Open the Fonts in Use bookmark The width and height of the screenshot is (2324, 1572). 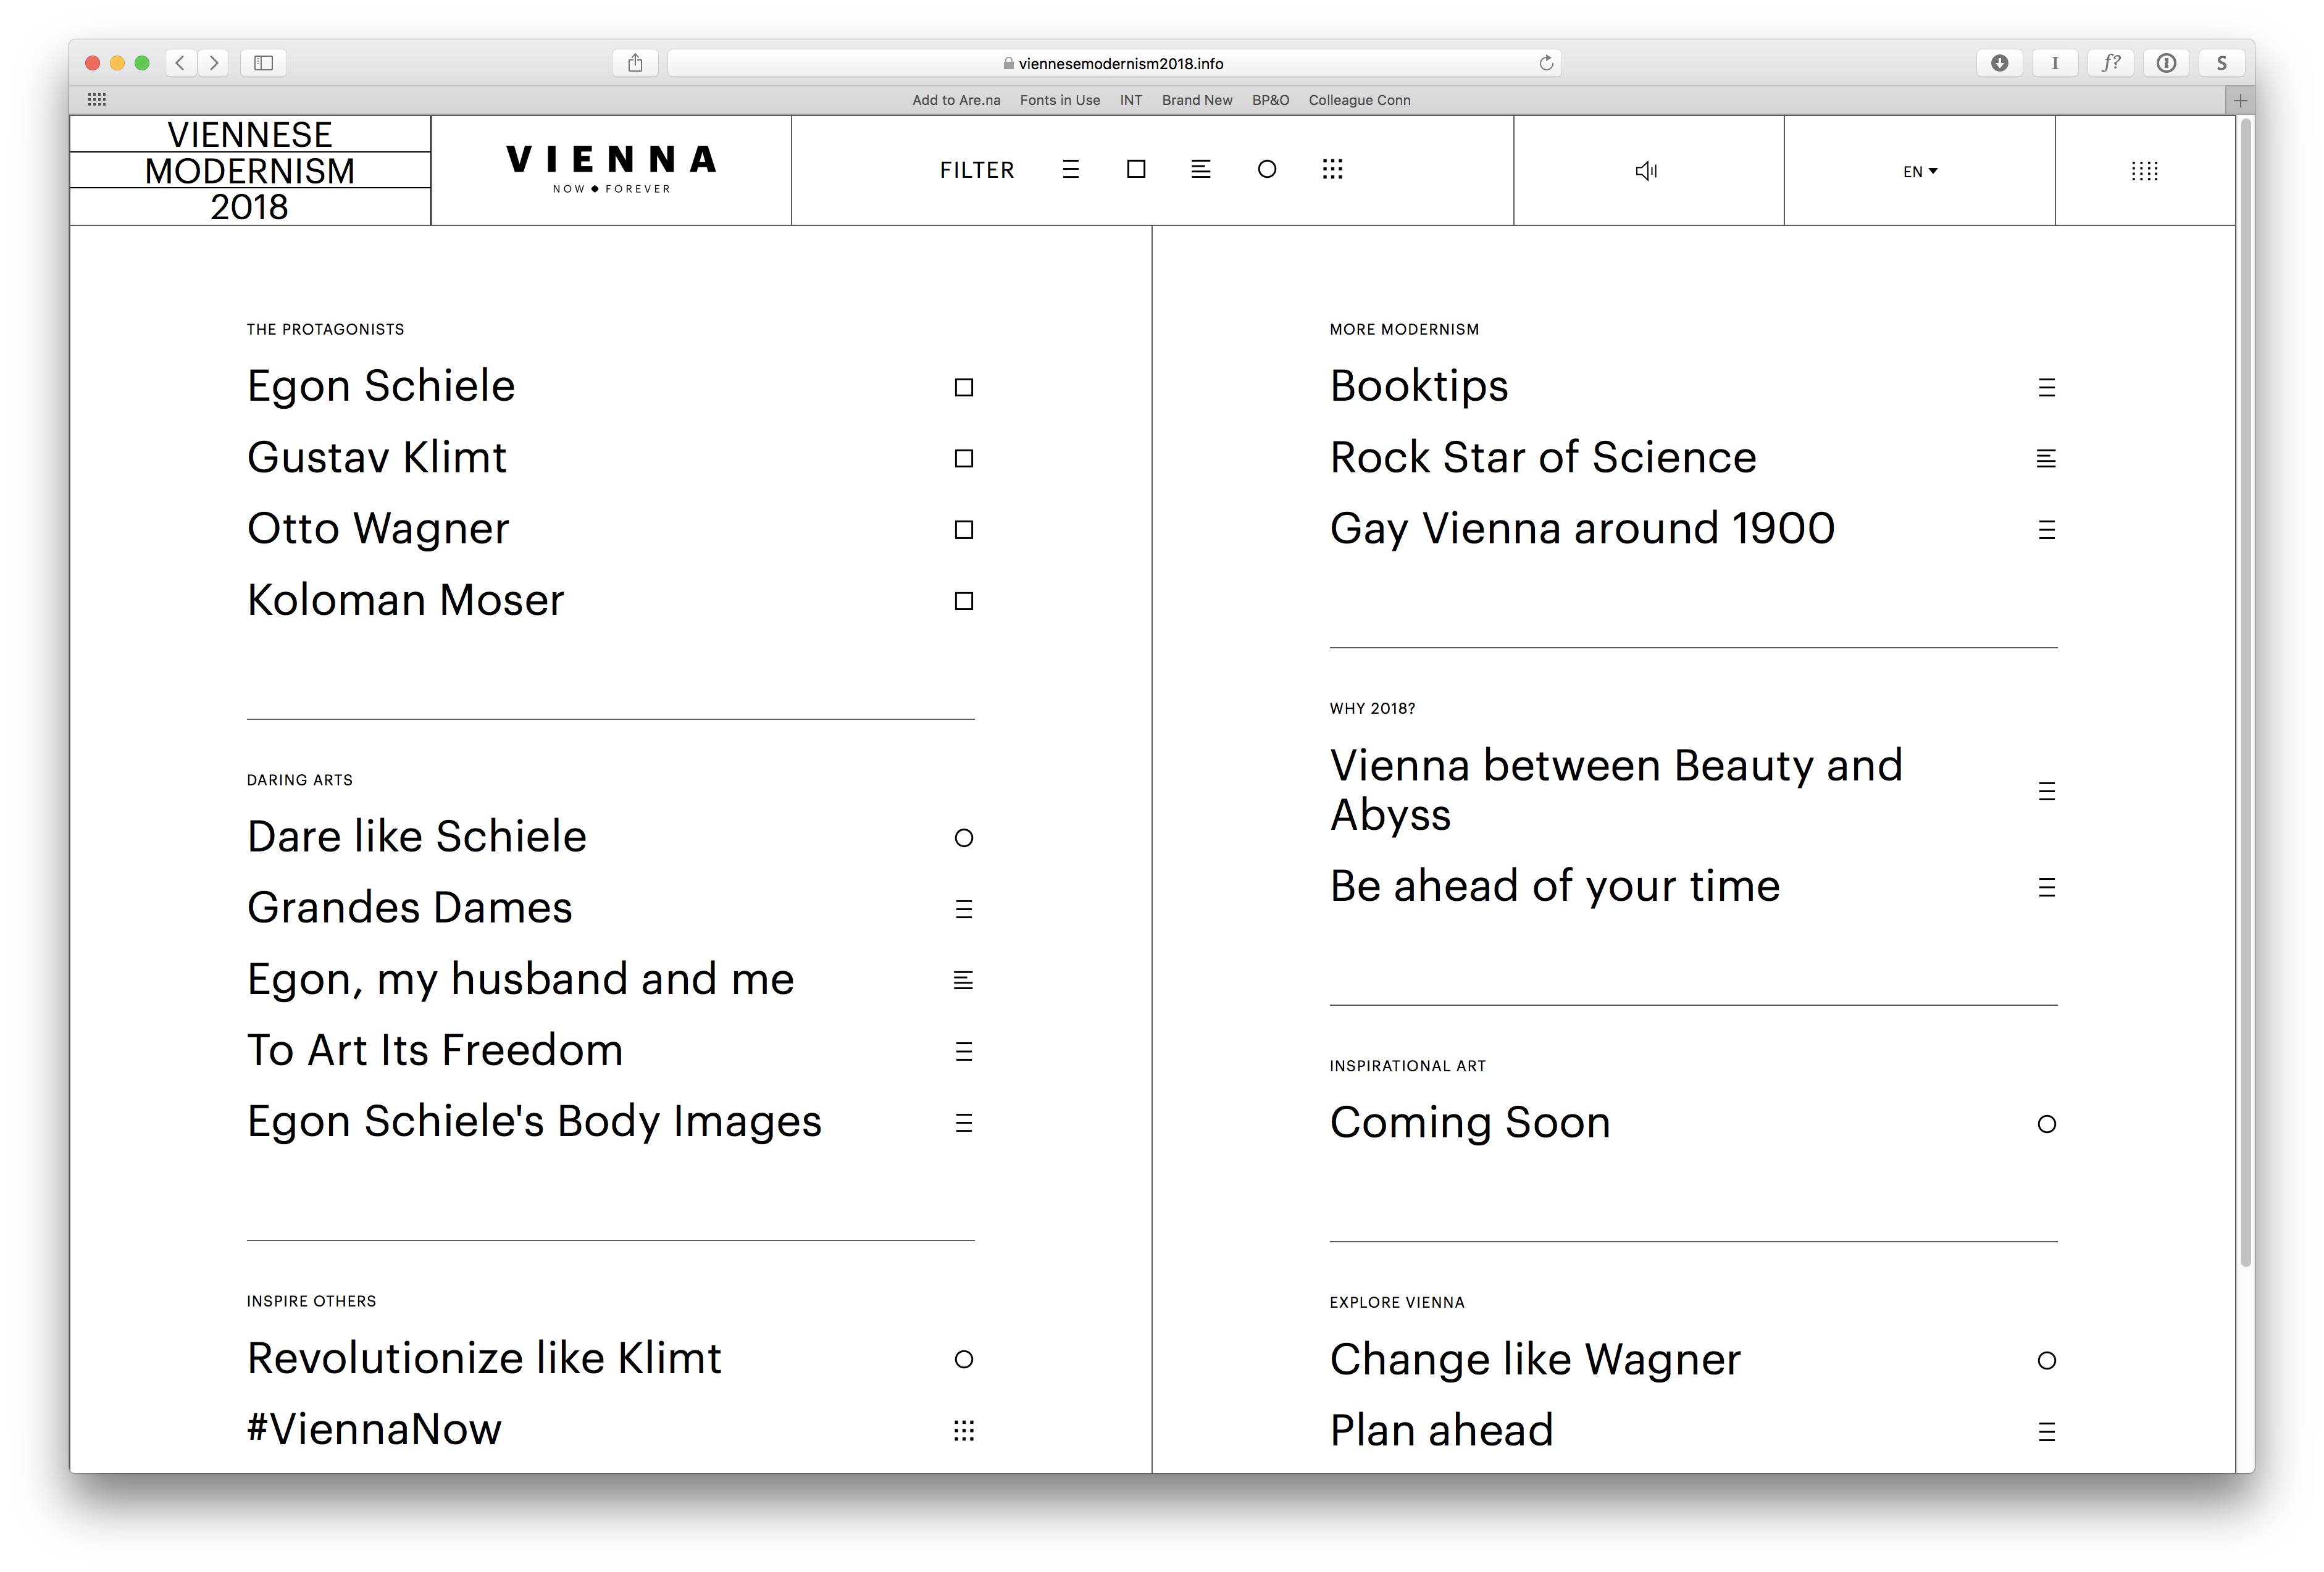(x=1059, y=100)
